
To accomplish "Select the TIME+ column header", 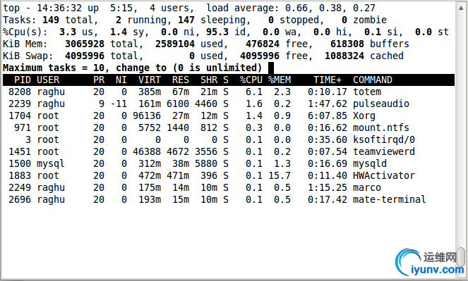I will pos(328,80).
